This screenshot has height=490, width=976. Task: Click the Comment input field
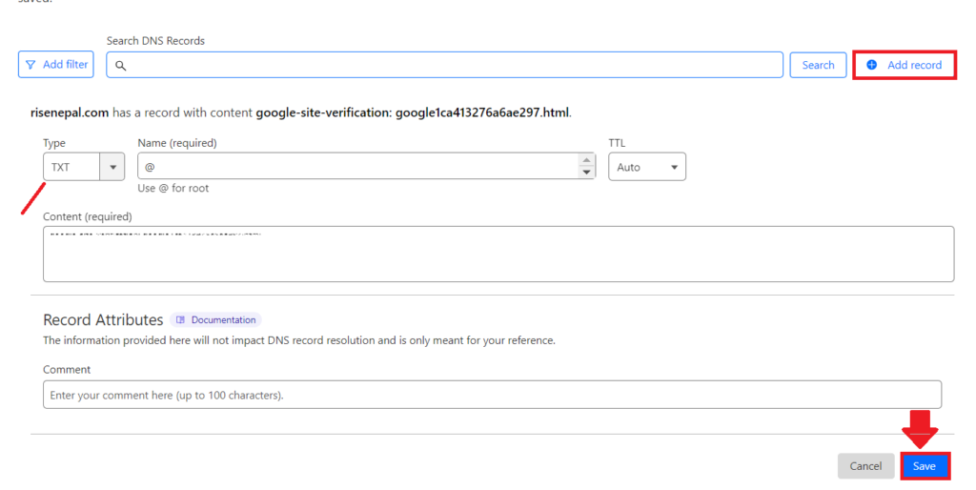493,395
